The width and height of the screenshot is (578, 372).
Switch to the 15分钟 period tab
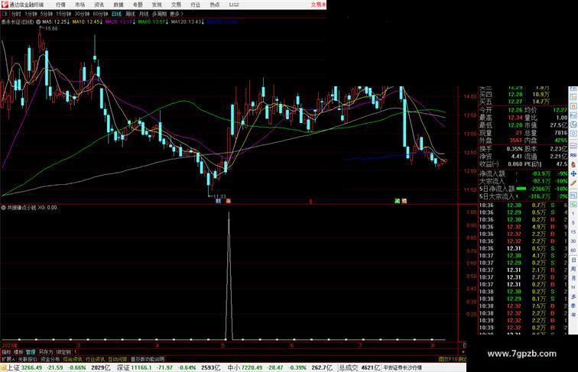click(63, 14)
